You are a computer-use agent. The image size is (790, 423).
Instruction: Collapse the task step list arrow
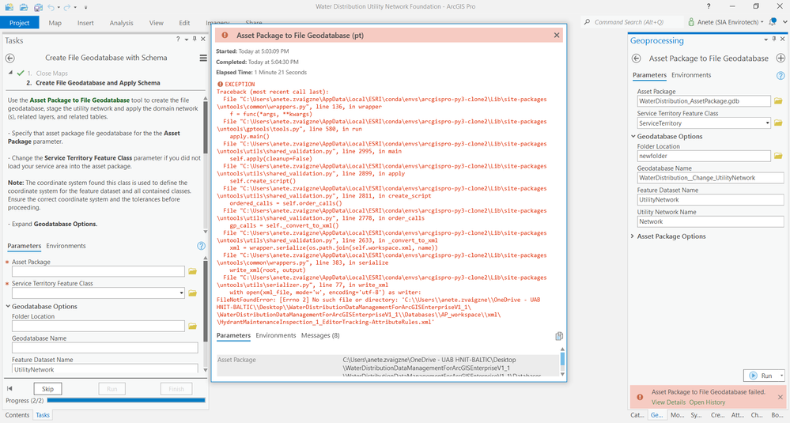pyautogui.click(x=10, y=73)
